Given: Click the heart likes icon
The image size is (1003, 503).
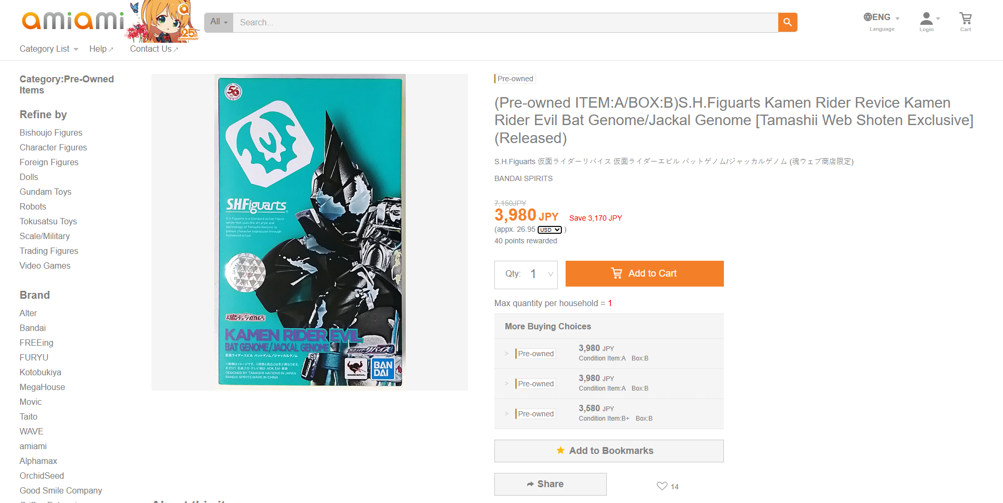Looking at the screenshot, I should tap(662, 486).
